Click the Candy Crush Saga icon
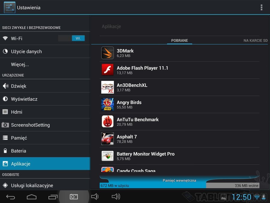This screenshot has width=270, height=203. [x=107, y=169]
